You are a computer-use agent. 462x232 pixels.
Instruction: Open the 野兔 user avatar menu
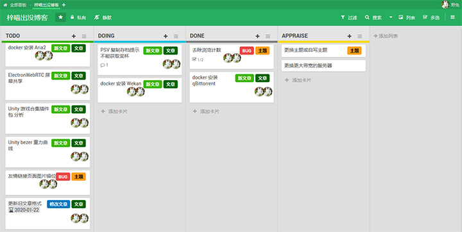click(445, 4)
